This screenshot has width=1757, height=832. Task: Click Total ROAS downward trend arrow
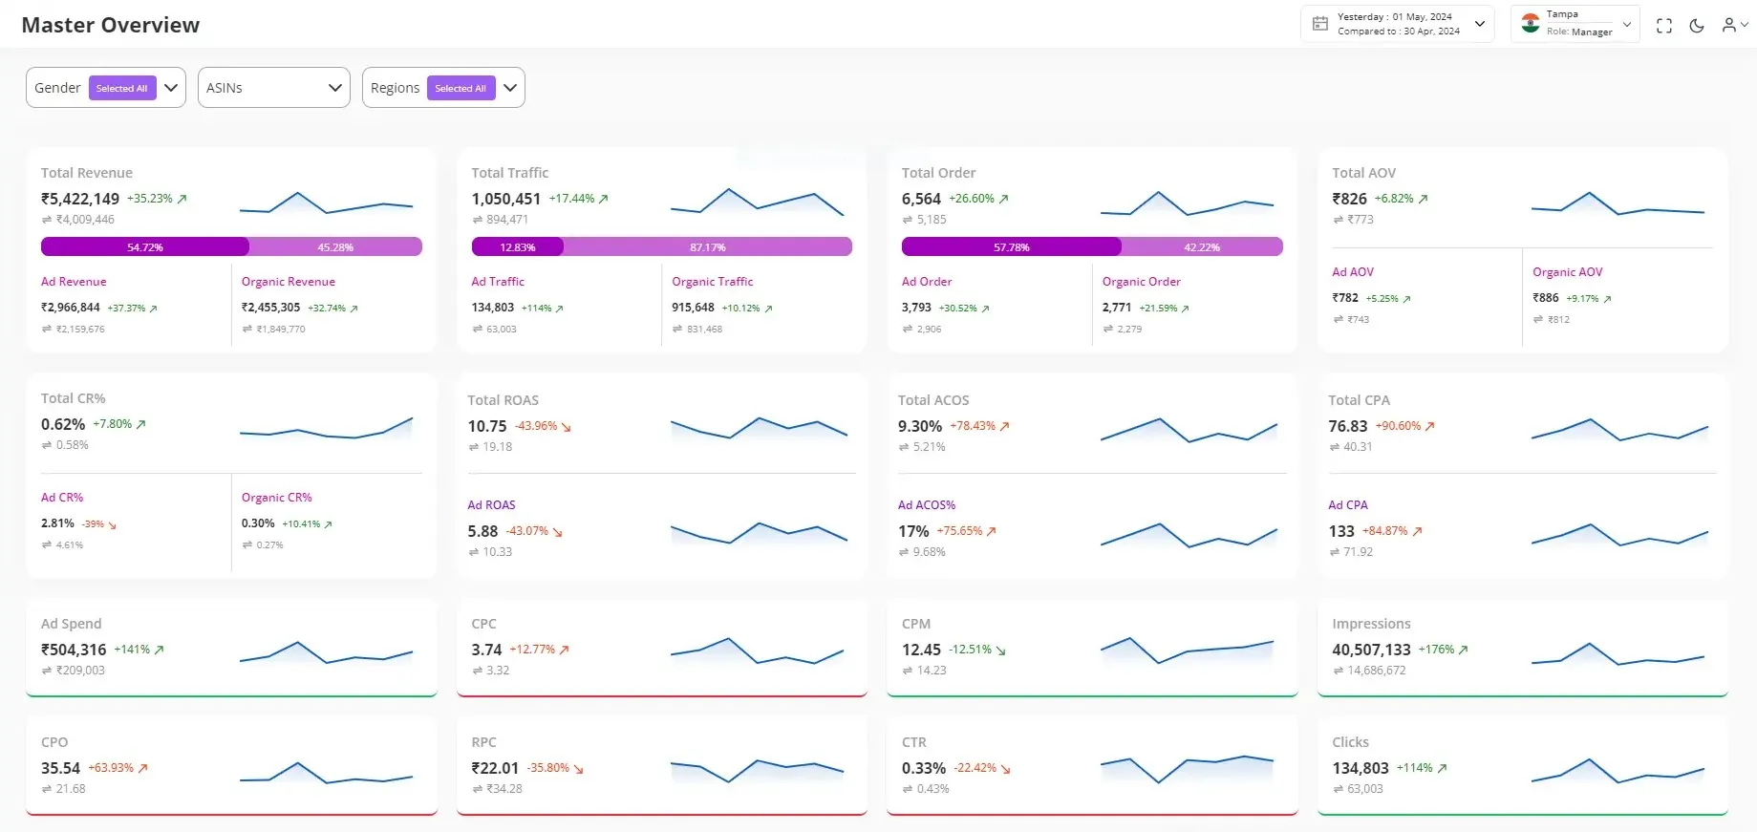click(567, 427)
